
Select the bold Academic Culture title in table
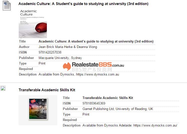tap(96, 41)
